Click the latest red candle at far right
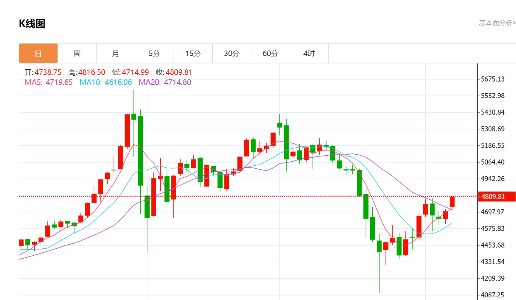 tap(452, 201)
